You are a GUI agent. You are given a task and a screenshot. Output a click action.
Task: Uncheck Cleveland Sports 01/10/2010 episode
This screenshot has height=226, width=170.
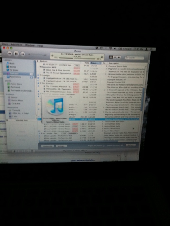click(x=44, y=64)
